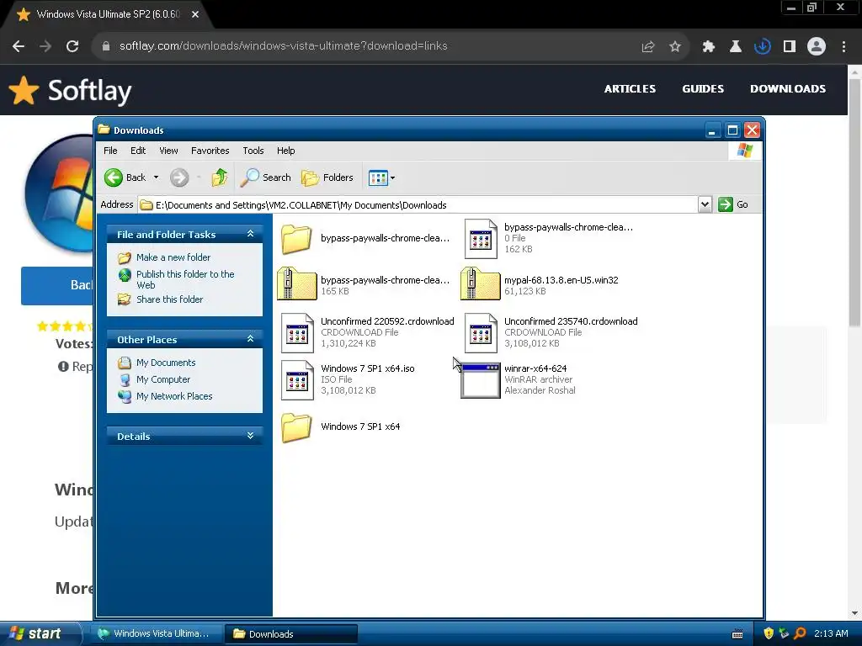Close the Windows Vista Ultimate browser tab
Viewport: 862px width, 646px height.
[x=195, y=14]
